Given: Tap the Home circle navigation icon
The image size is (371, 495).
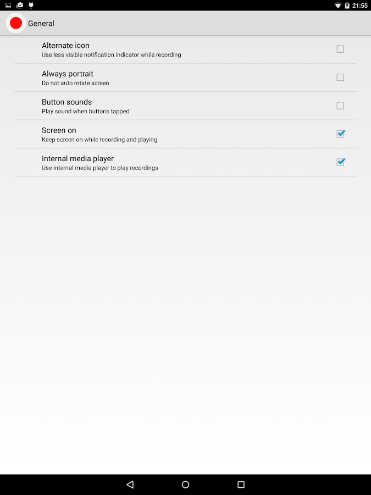Looking at the screenshot, I should pos(186,484).
